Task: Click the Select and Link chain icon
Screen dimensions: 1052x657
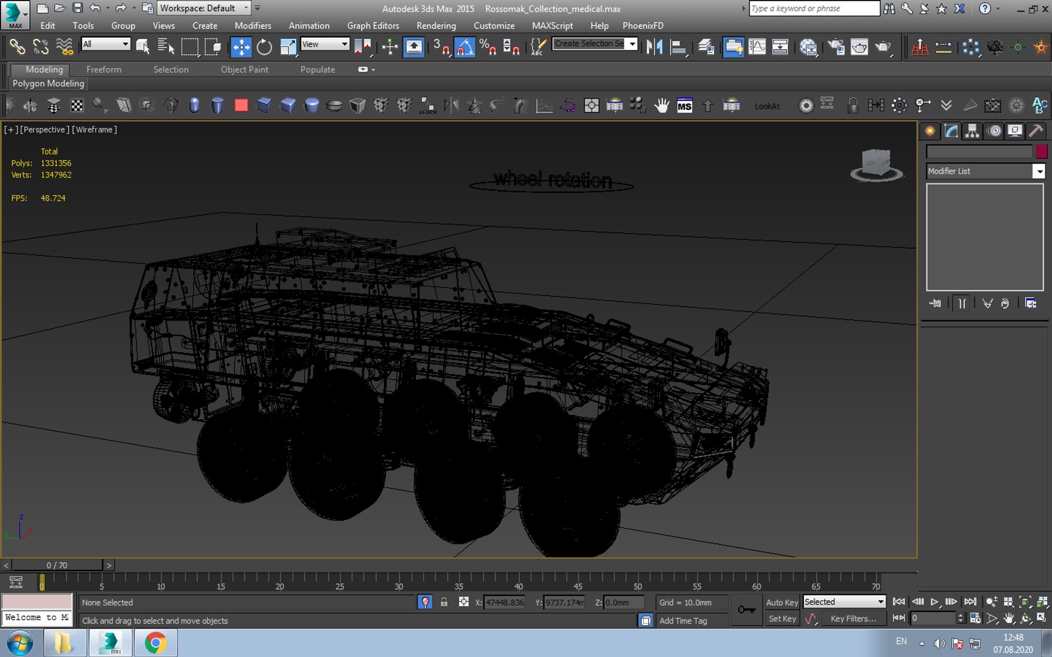Action: (x=16, y=47)
